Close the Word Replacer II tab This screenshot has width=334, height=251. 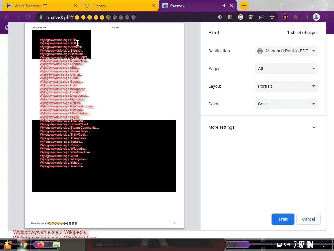point(76,6)
